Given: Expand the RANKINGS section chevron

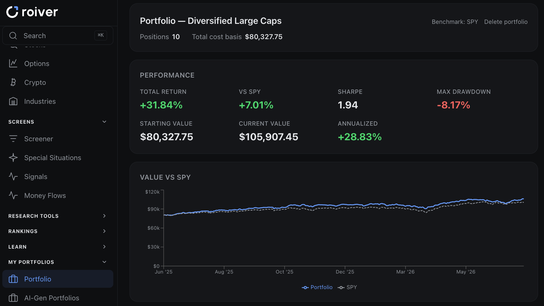Looking at the screenshot, I should (x=104, y=231).
